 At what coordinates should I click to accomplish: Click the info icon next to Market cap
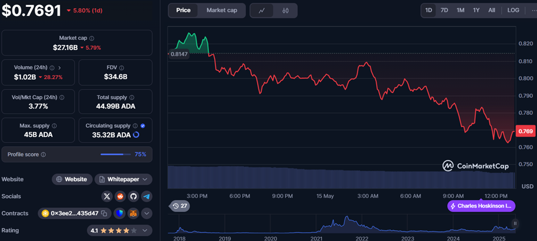(92, 38)
